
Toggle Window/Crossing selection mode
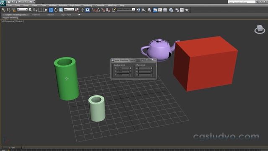click(45, 10)
